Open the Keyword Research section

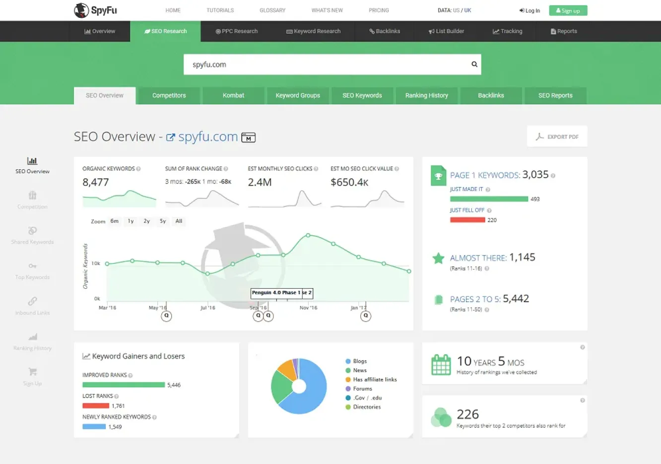[313, 31]
